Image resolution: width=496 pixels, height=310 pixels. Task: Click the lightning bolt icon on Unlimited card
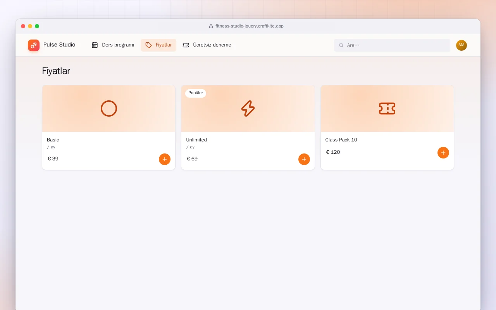(248, 108)
